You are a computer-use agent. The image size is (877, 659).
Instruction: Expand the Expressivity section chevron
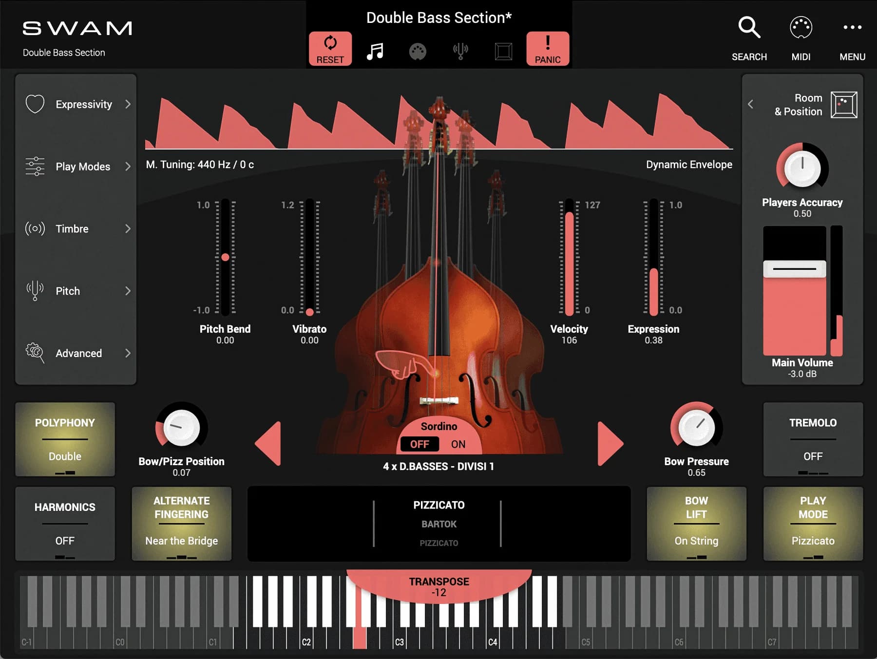tap(128, 104)
